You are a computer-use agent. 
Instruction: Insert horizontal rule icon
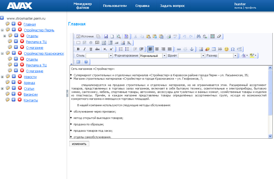coord(220,49)
